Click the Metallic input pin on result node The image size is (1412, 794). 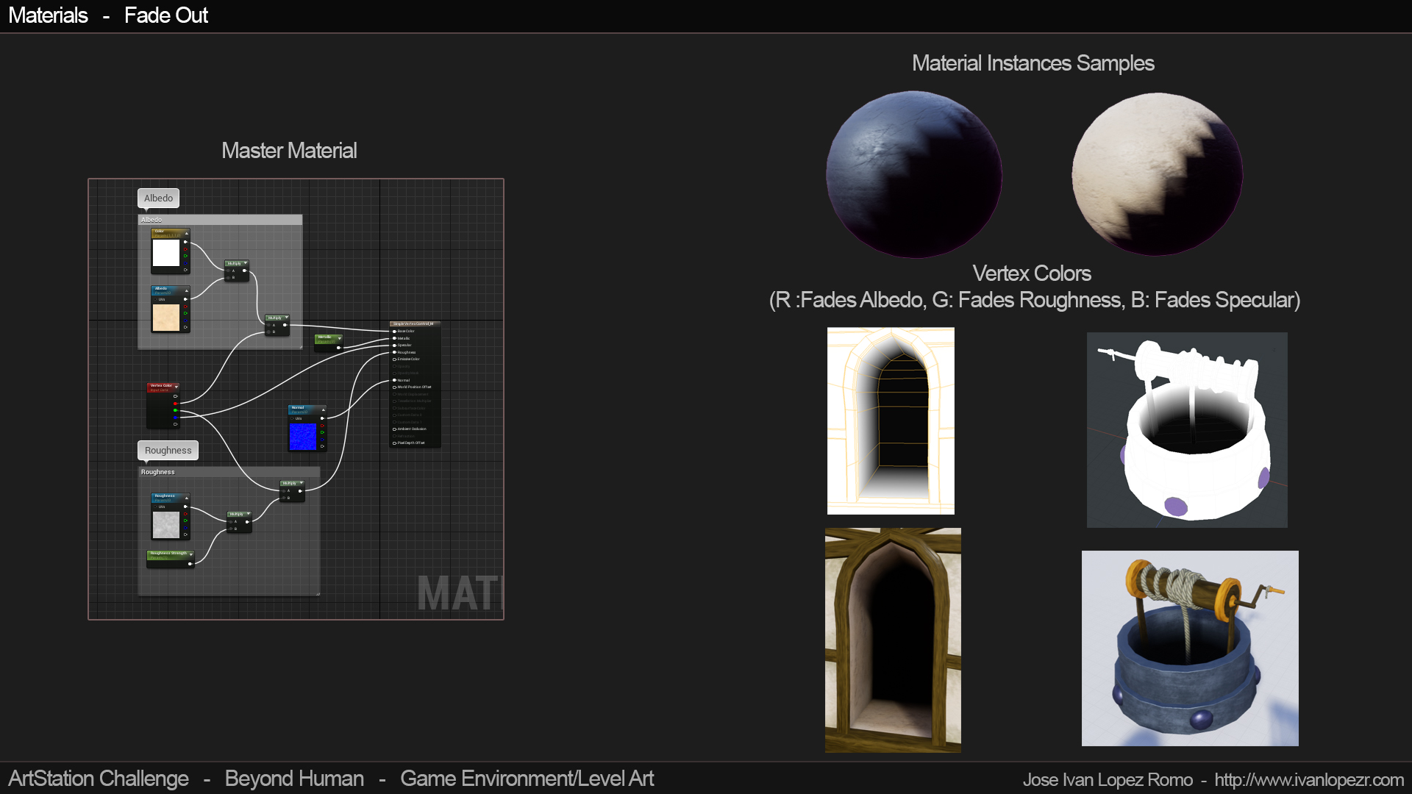(x=395, y=338)
